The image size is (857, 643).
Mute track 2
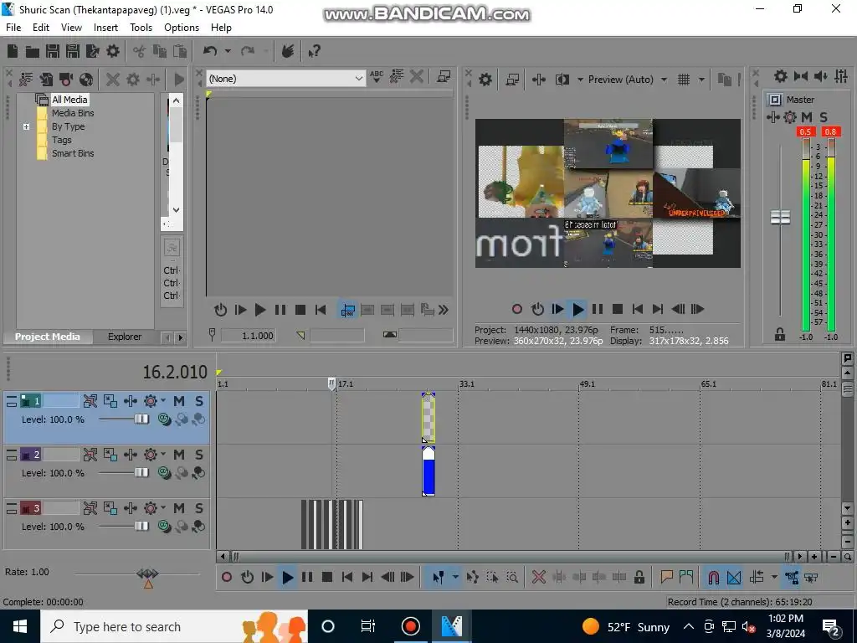coord(179,455)
